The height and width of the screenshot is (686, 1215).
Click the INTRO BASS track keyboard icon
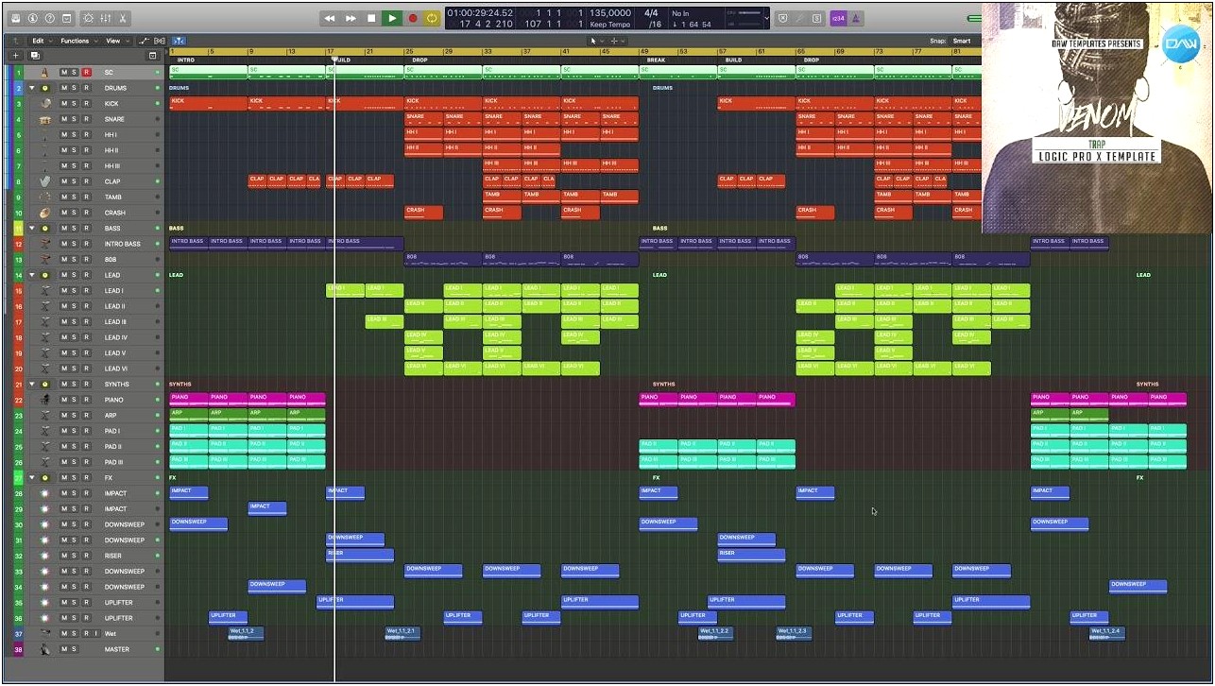[44, 244]
